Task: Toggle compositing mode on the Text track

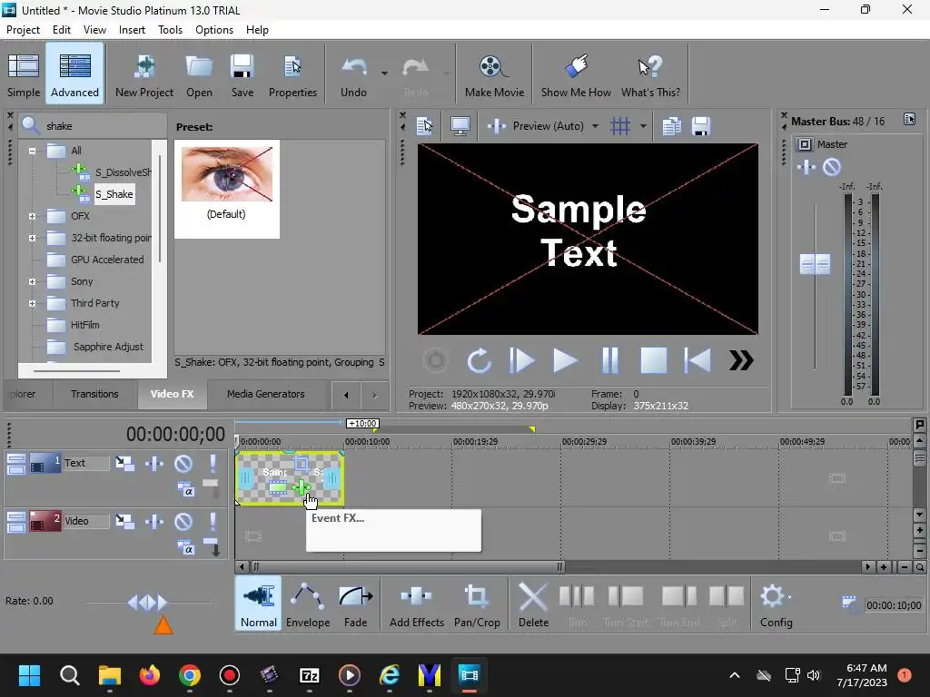Action: (x=185, y=489)
